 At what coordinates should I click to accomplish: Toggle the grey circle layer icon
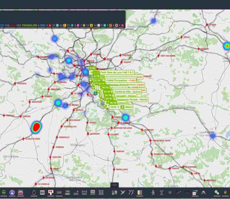pos(170,193)
